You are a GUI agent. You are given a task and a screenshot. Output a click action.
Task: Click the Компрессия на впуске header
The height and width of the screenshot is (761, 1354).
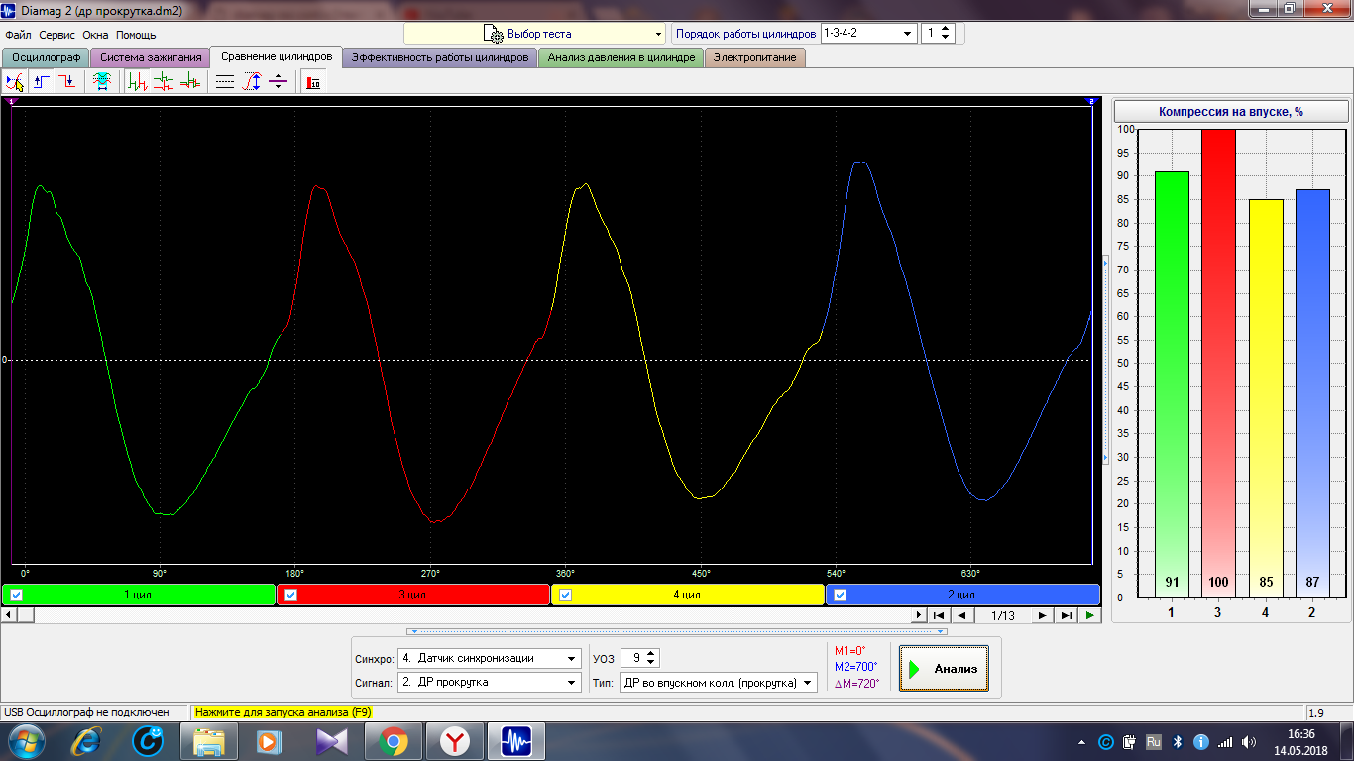click(x=1231, y=112)
